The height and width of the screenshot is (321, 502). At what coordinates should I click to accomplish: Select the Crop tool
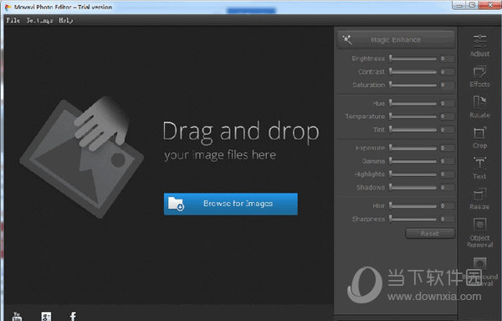[479, 137]
